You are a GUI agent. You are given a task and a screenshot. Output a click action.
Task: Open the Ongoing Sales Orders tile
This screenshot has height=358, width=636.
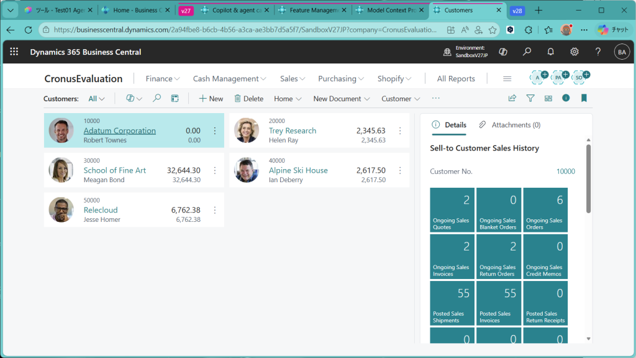pyautogui.click(x=545, y=210)
